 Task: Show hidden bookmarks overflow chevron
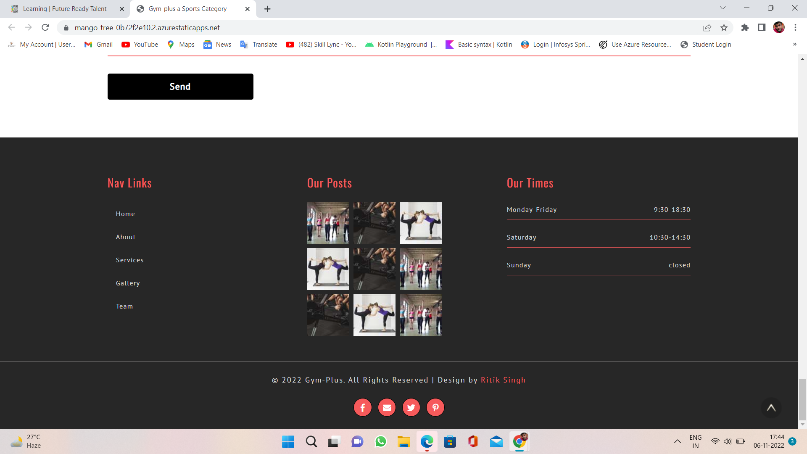click(794, 45)
